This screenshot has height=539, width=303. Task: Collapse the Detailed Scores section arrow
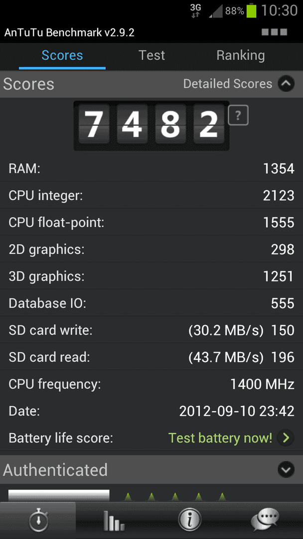[x=286, y=84]
